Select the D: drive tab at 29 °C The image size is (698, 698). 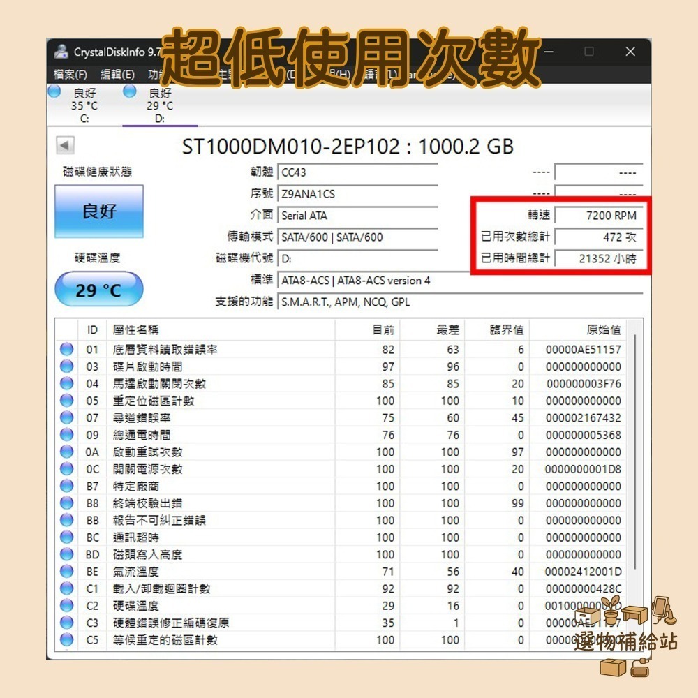point(160,105)
